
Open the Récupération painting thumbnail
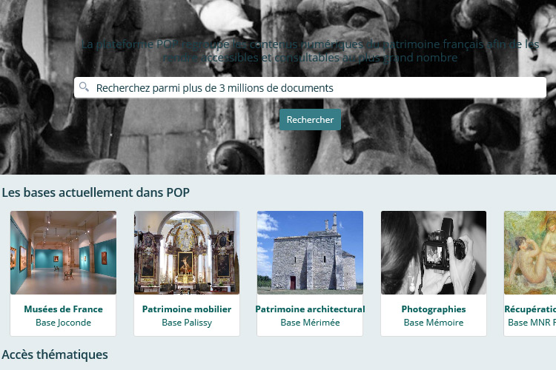point(530,252)
